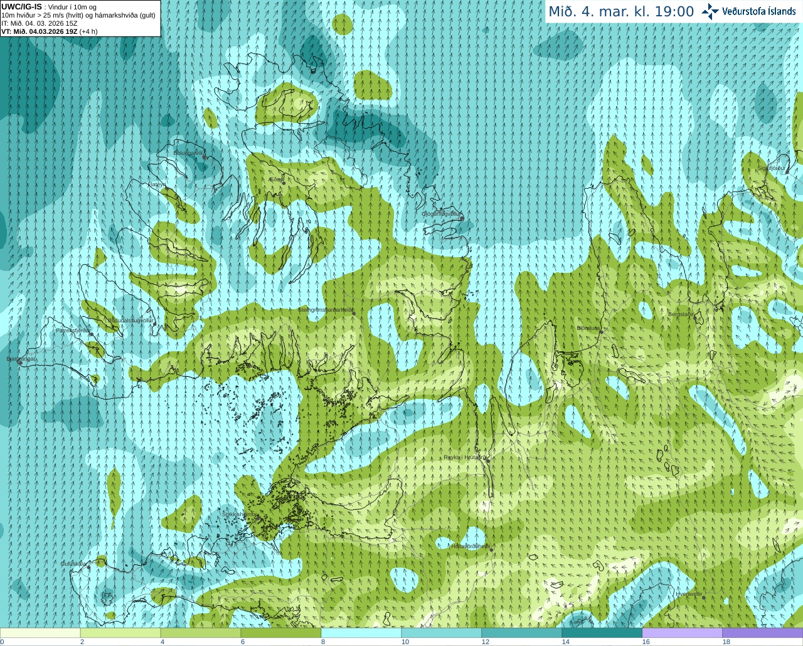Click the 'UWC/IG-IS : Vindur í 10m og' title
The width and height of the screenshot is (803, 646).
(49, 6)
